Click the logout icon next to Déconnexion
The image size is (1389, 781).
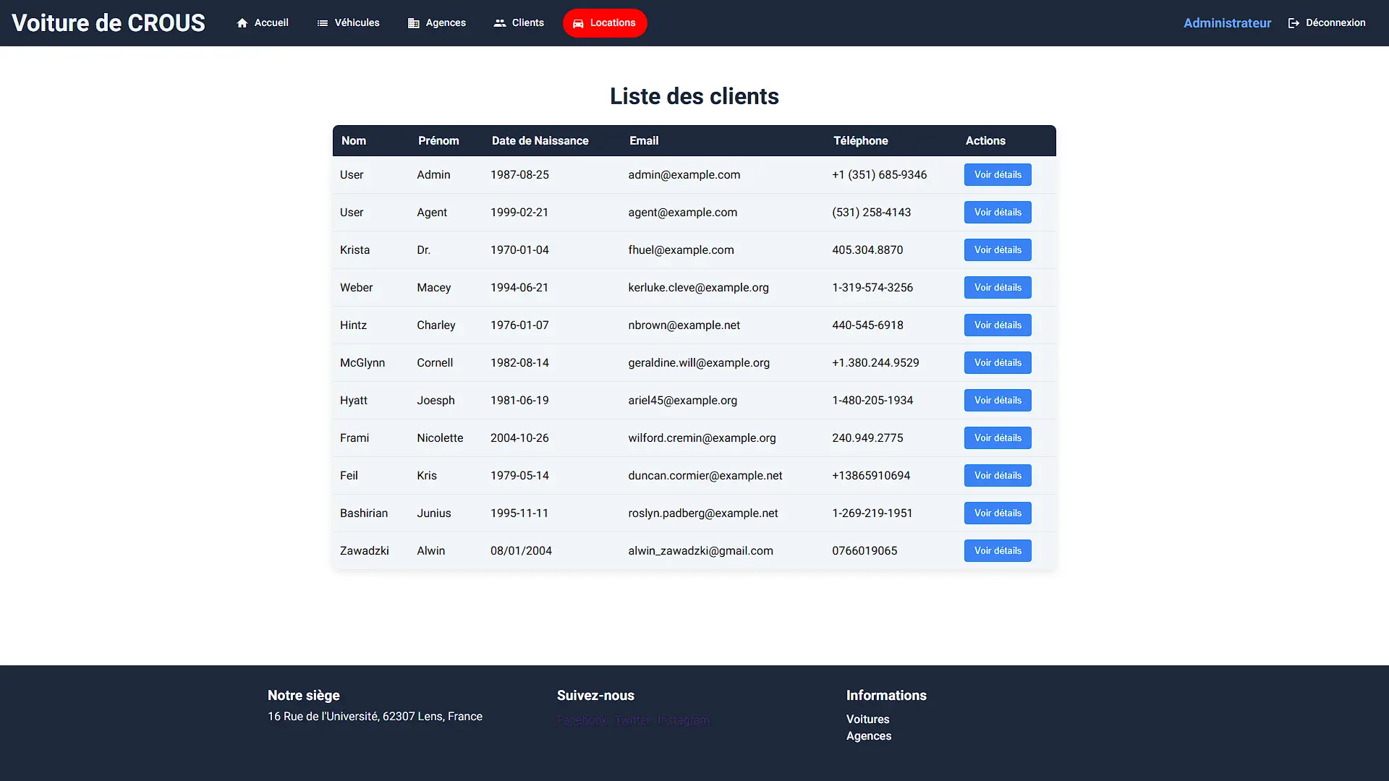point(1293,22)
